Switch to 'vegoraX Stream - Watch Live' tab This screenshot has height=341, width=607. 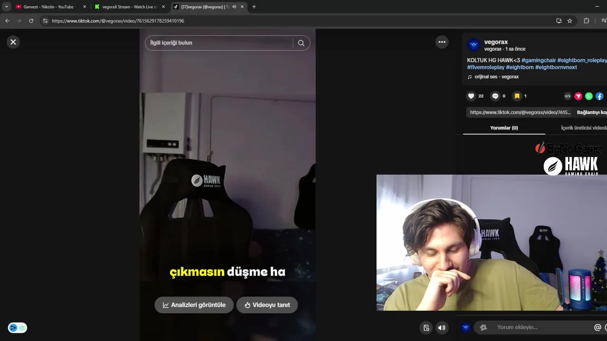[x=129, y=7]
